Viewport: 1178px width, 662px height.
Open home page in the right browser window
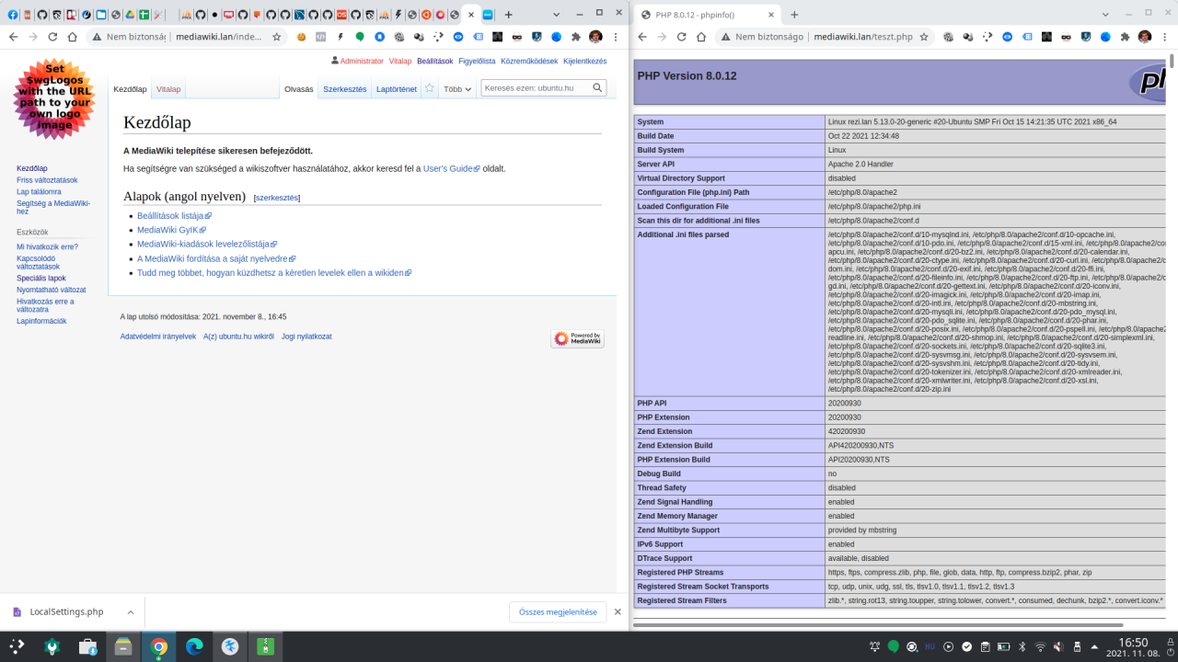(701, 37)
